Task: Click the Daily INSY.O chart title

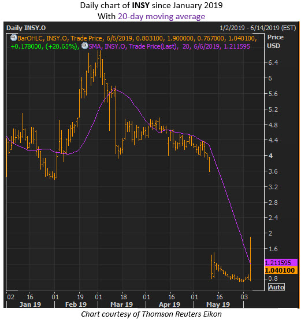Action: 26,28
